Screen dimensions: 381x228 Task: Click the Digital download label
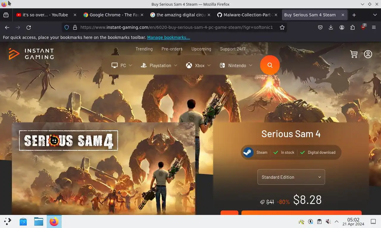point(321,152)
